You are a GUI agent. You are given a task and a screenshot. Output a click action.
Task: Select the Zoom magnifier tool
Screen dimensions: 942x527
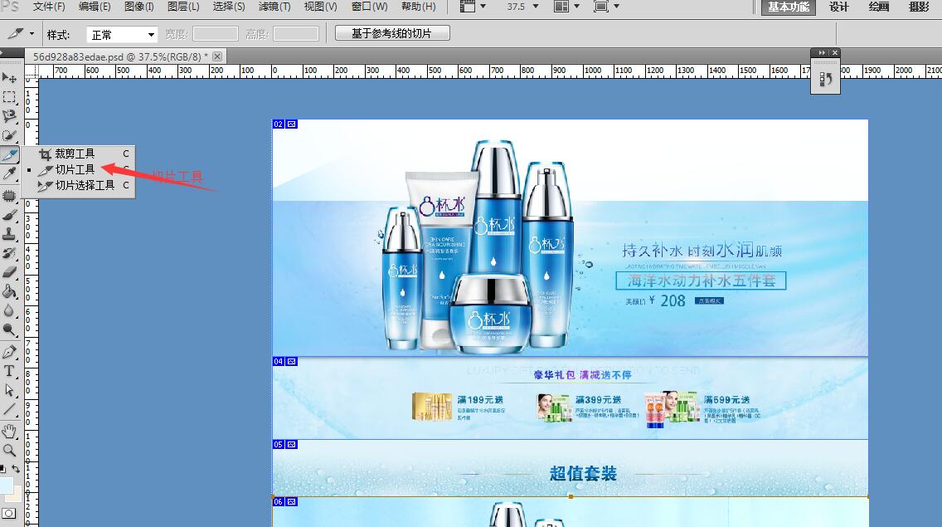tap(10, 450)
